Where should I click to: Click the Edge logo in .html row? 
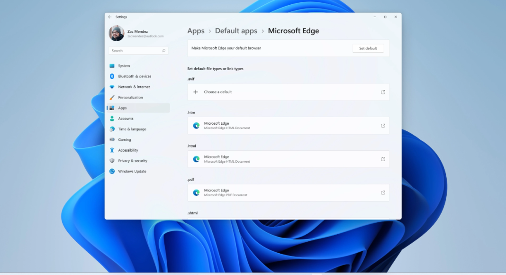[196, 159]
